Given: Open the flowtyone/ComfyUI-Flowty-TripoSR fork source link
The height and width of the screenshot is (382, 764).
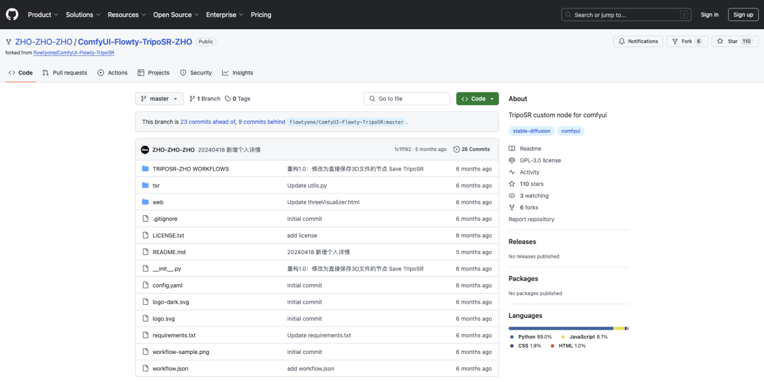Looking at the screenshot, I should click(x=73, y=53).
